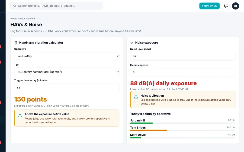Screen dimensions: 244x152
Task: Click the Hours exposed input field
Action: click(183, 72)
